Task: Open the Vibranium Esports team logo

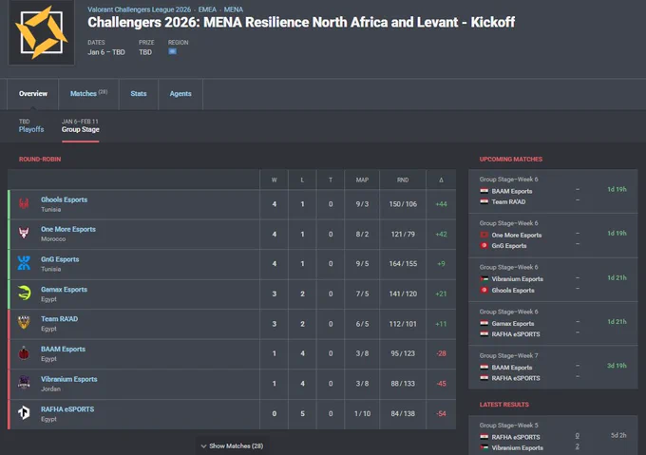Action: coord(24,383)
